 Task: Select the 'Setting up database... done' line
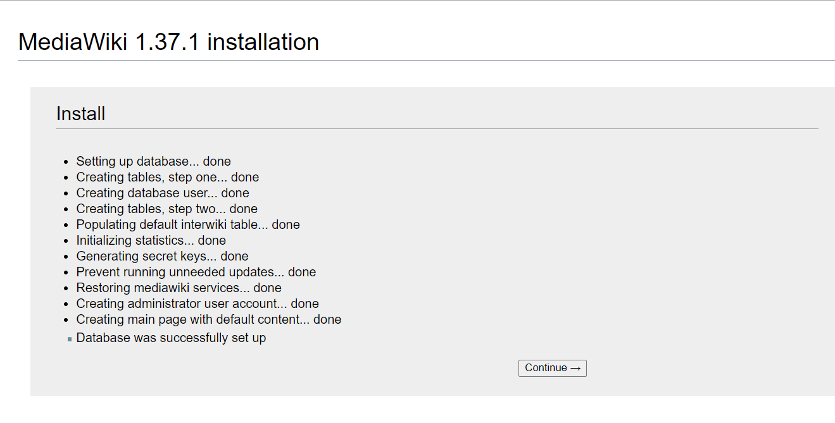(153, 161)
